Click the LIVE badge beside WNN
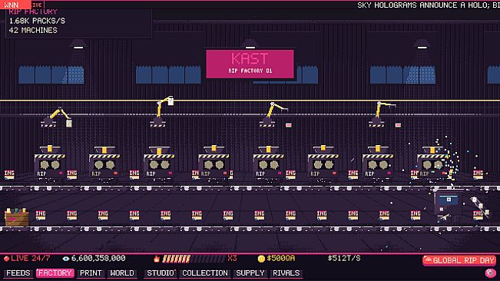The height and width of the screenshot is (281, 500). 37,5
